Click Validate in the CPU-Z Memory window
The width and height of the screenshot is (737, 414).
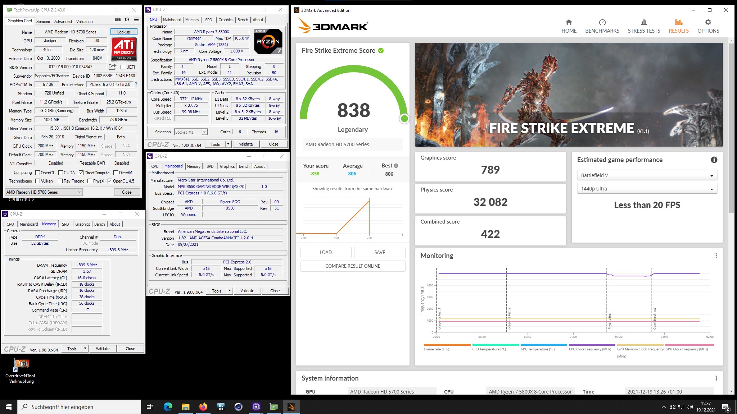pyautogui.click(x=103, y=349)
